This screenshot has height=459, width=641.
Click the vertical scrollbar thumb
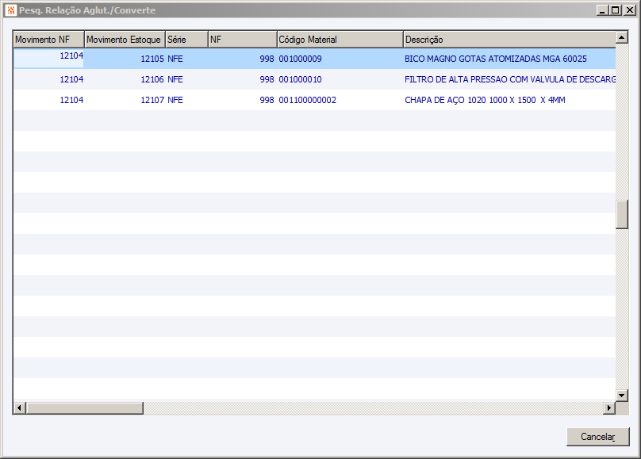[622, 214]
